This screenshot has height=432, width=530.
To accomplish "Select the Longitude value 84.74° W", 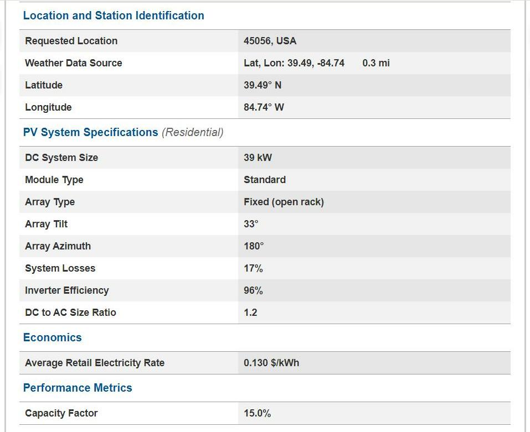I will coord(264,107).
